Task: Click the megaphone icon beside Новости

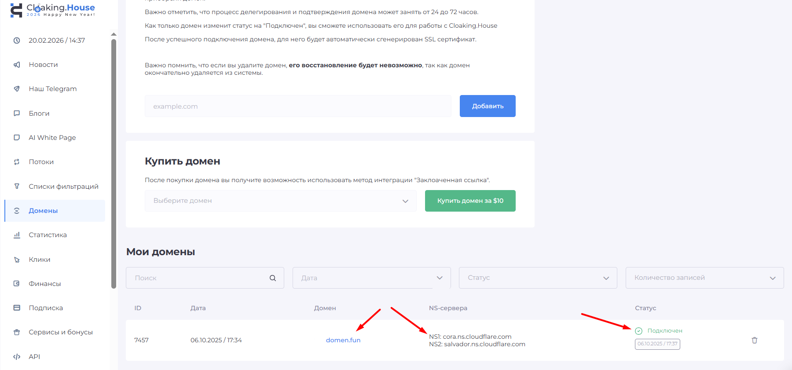Action: (17, 65)
